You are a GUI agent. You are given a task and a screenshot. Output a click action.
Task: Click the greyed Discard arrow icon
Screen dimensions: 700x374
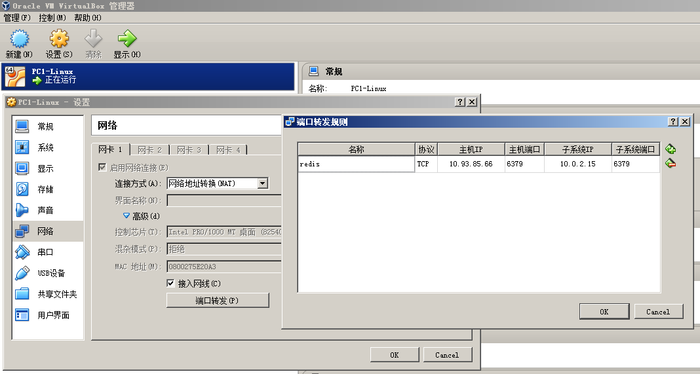click(93, 39)
